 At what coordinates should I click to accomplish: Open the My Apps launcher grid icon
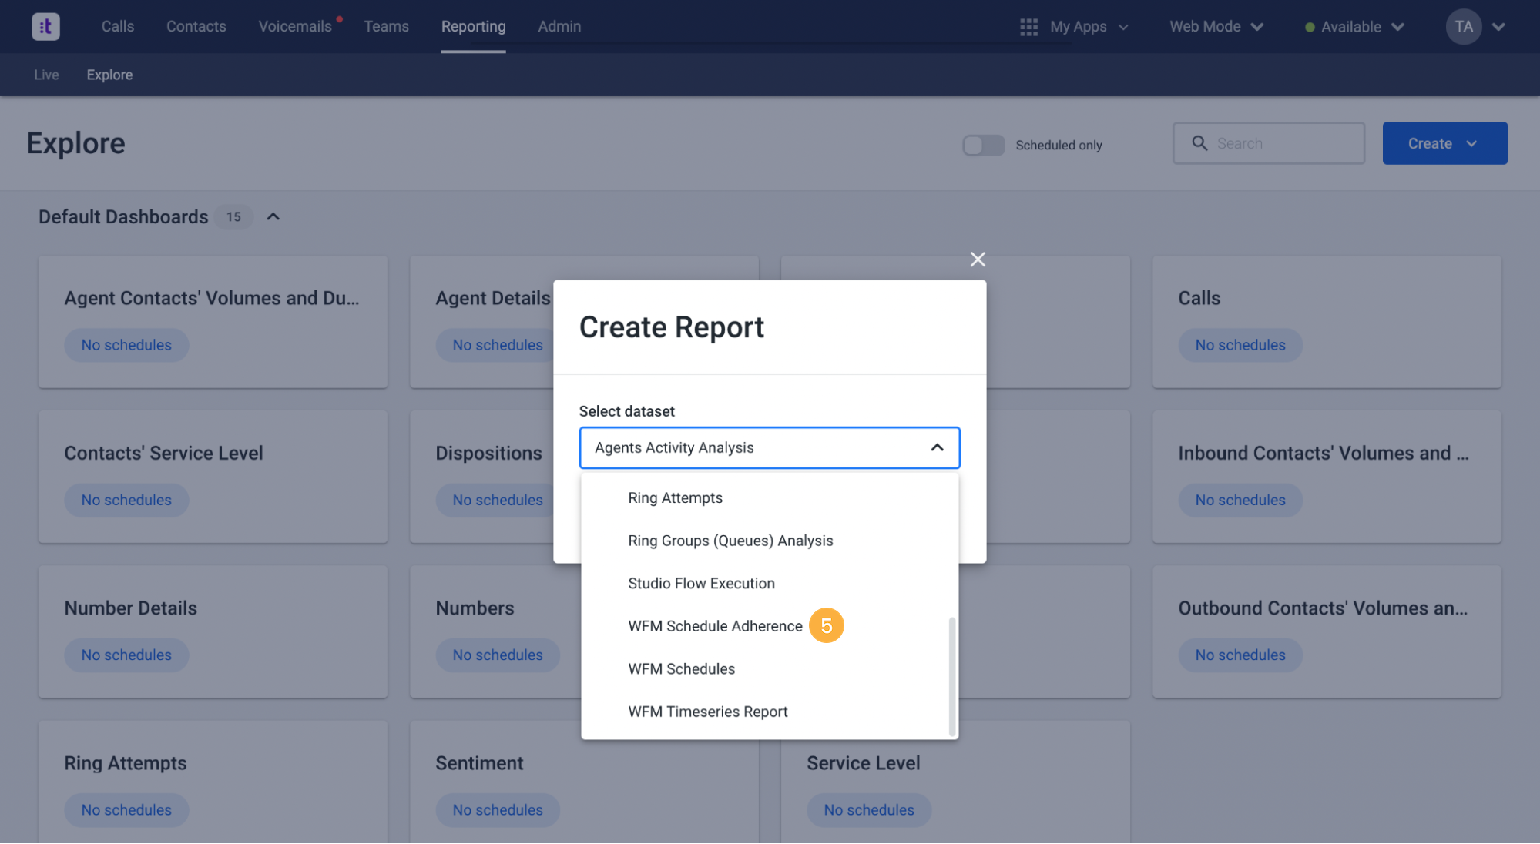[x=1028, y=26]
